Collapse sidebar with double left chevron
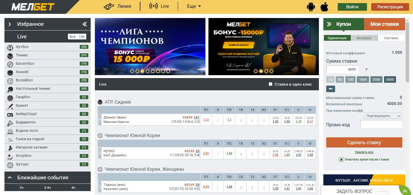The image size is (413, 195). tap(85, 24)
